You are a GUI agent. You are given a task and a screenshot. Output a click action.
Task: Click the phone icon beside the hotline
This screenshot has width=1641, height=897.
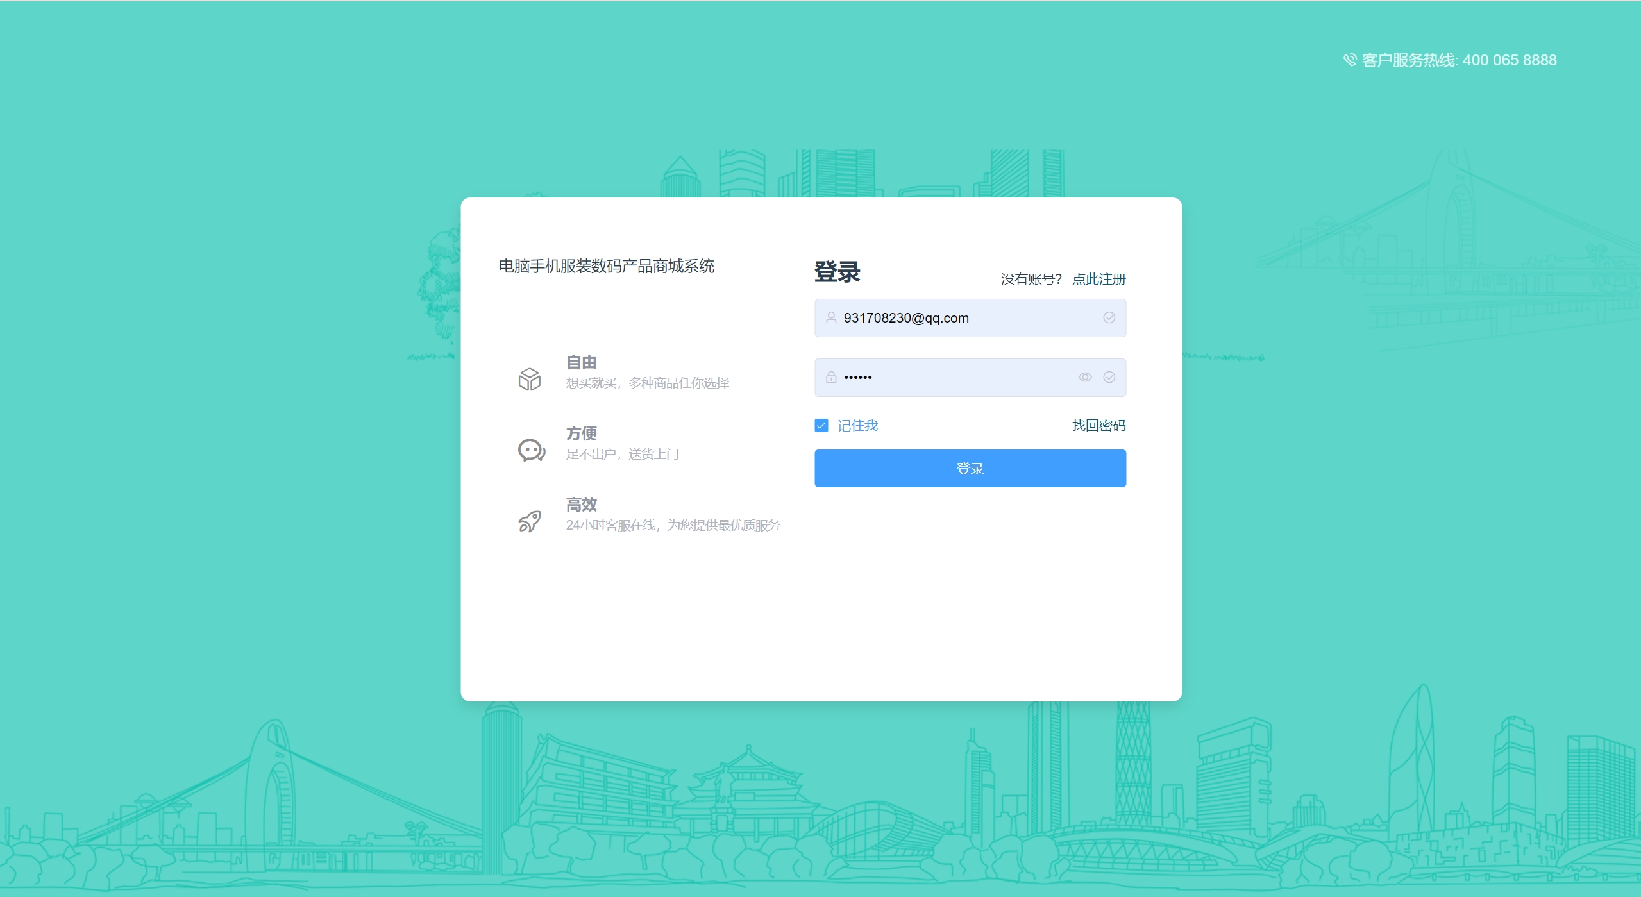click(x=1350, y=60)
